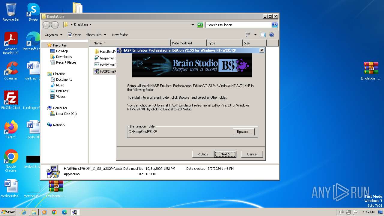Open Start menu
Viewport: 384px width, 216px height.
(x=8, y=212)
